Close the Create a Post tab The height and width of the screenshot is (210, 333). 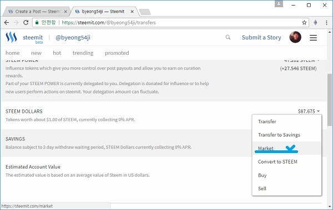pos(65,12)
